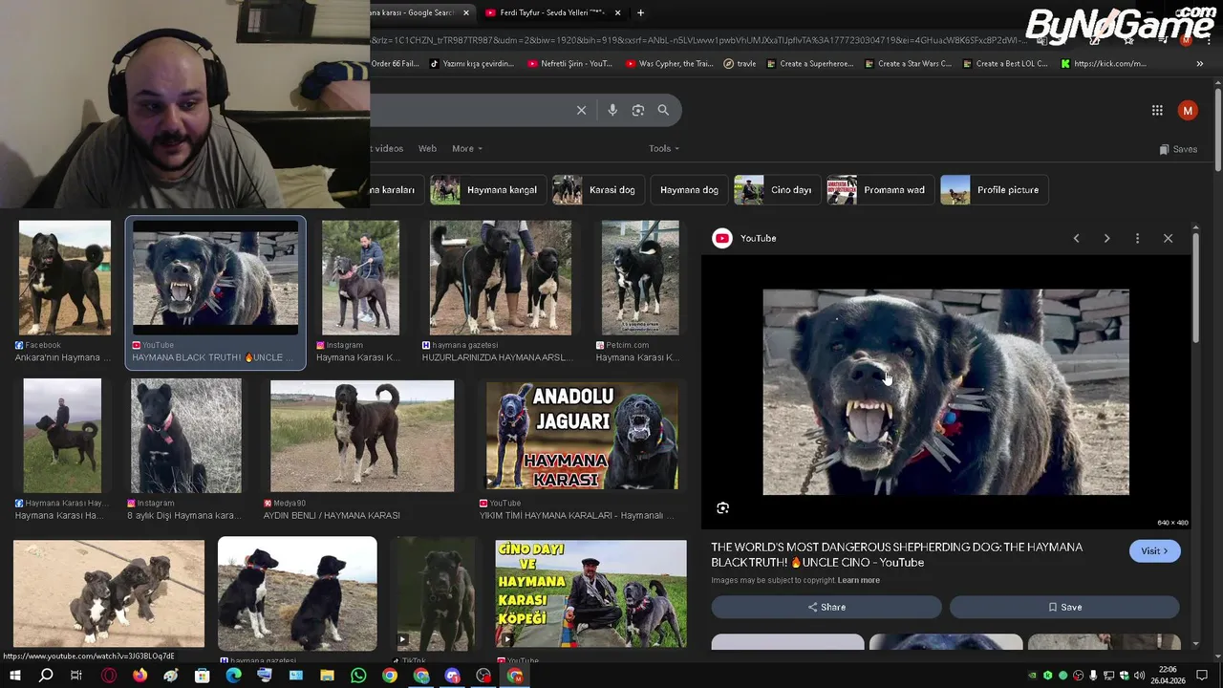This screenshot has width=1223, height=688.
Task: Select the Profile picture suggestion chip
Action: pos(995,189)
